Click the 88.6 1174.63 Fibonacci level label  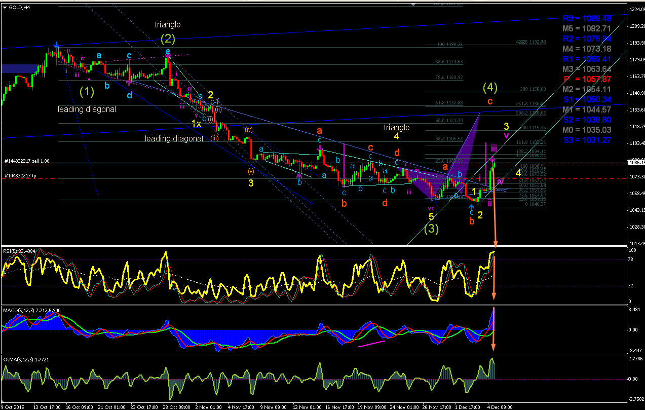(x=448, y=62)
